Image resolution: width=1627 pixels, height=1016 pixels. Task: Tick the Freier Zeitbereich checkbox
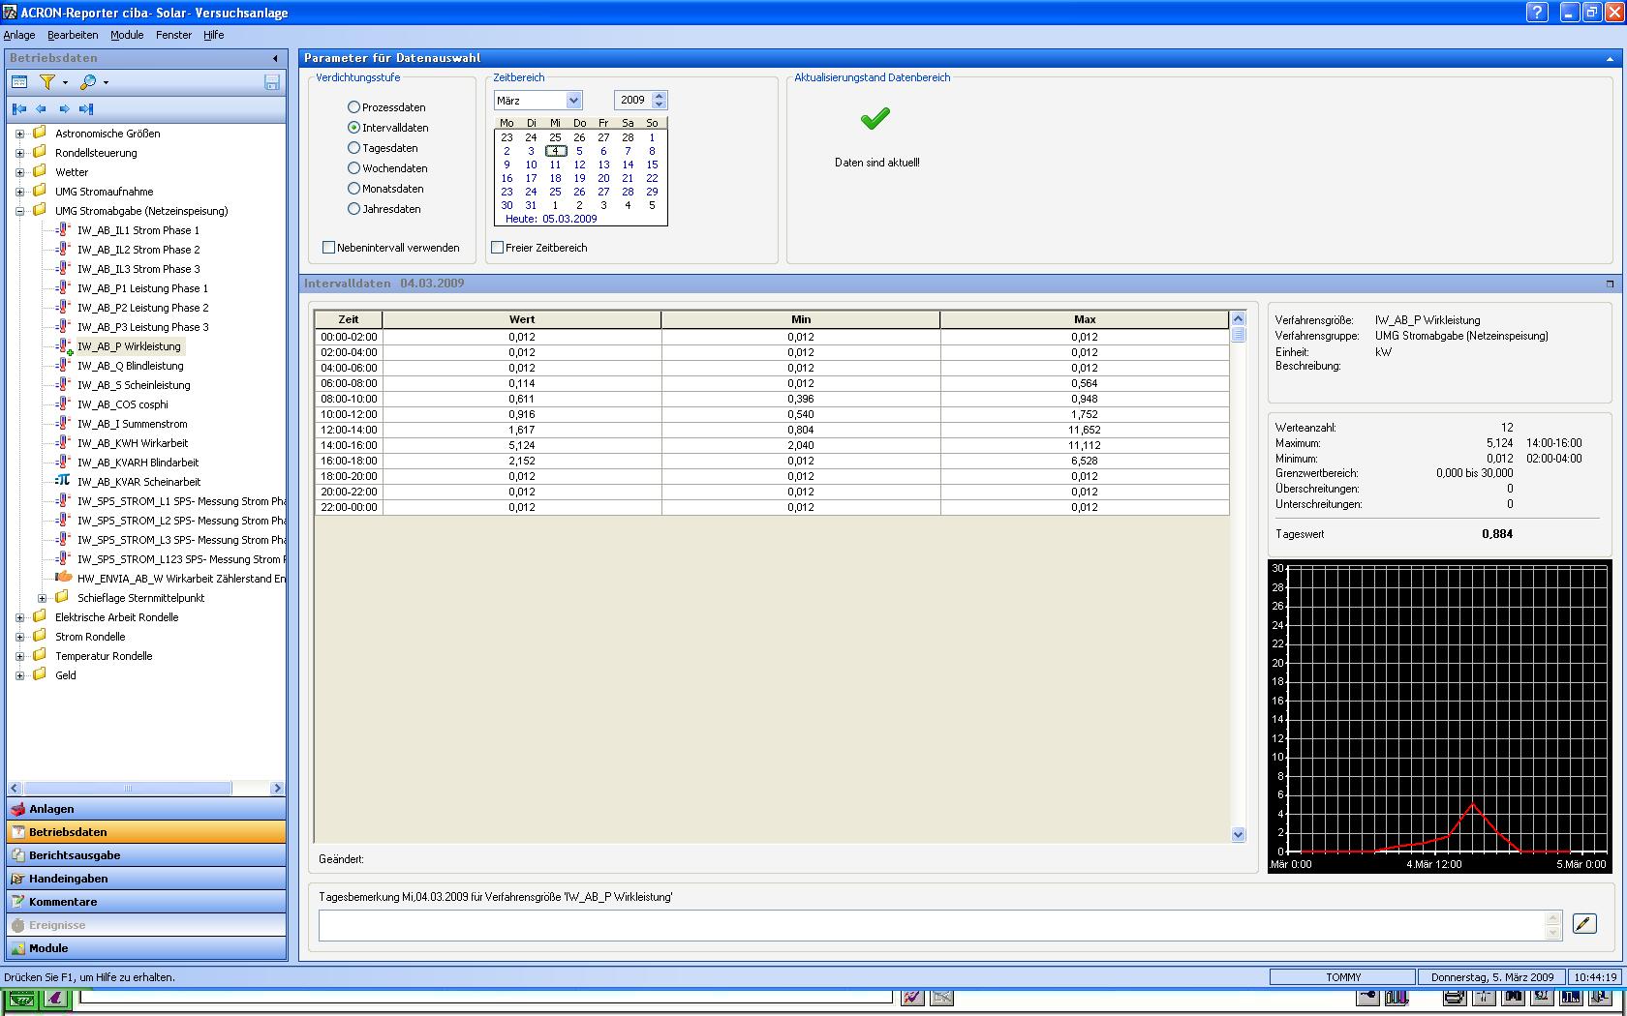click(x=498, y=248)
